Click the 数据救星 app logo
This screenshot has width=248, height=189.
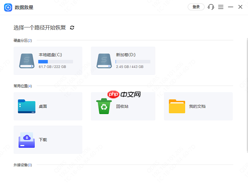(x=7, y=7)
